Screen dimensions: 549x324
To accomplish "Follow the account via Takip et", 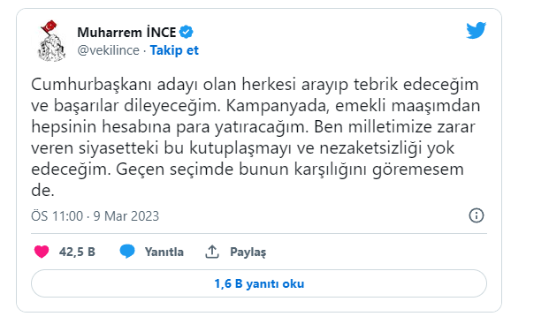I will point(174,50).
